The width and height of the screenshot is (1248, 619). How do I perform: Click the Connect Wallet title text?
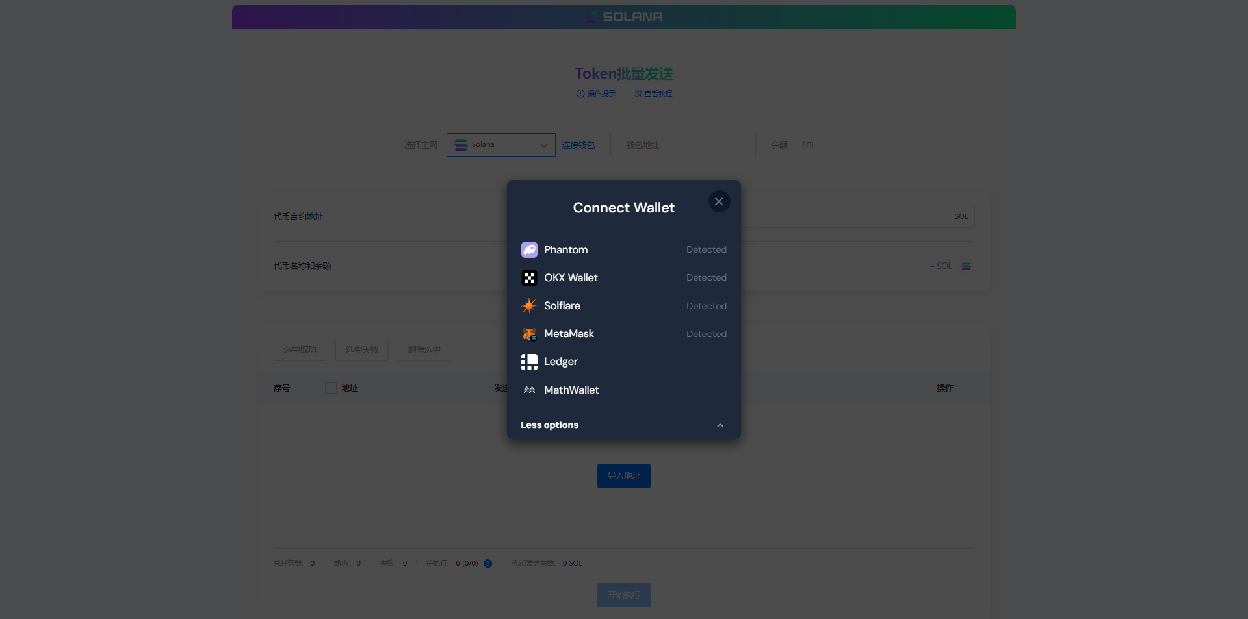pyautogui.click(x=623, y=208)
